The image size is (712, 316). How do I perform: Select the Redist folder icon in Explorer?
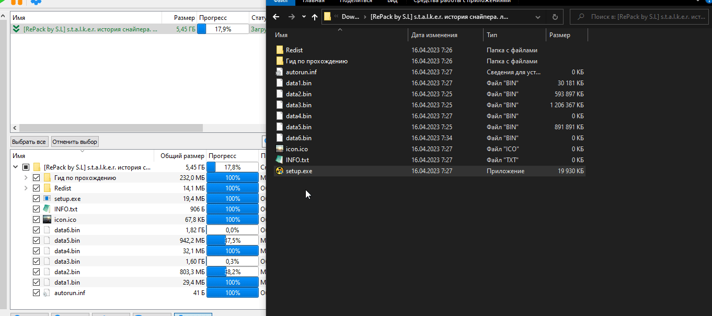280,50
